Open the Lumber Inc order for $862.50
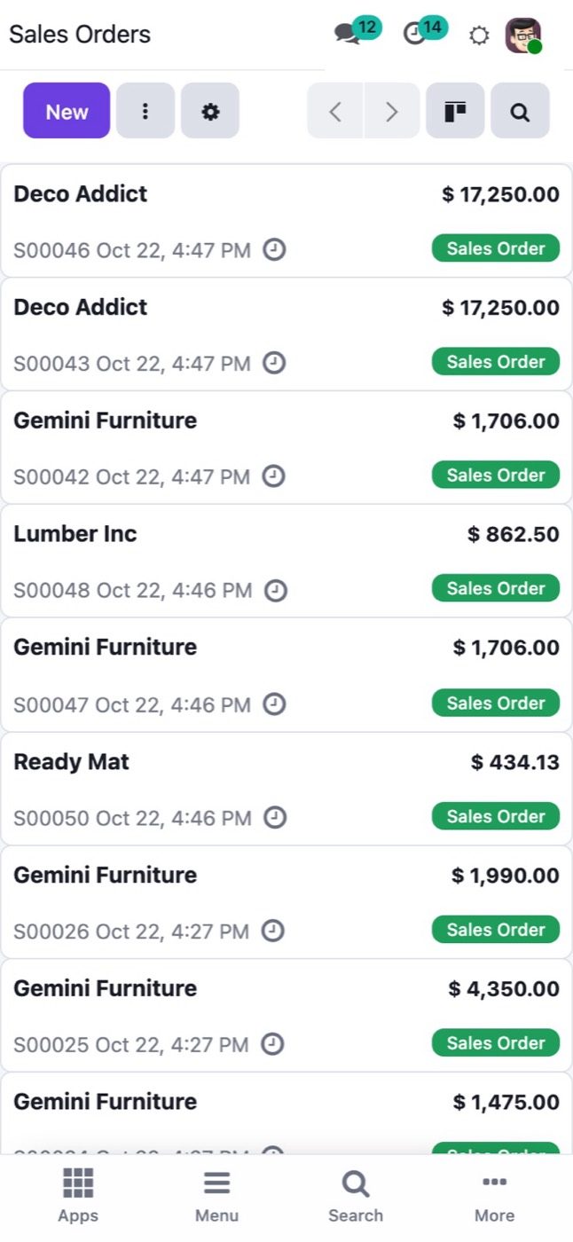573x1242 pixels. (286, 561)
